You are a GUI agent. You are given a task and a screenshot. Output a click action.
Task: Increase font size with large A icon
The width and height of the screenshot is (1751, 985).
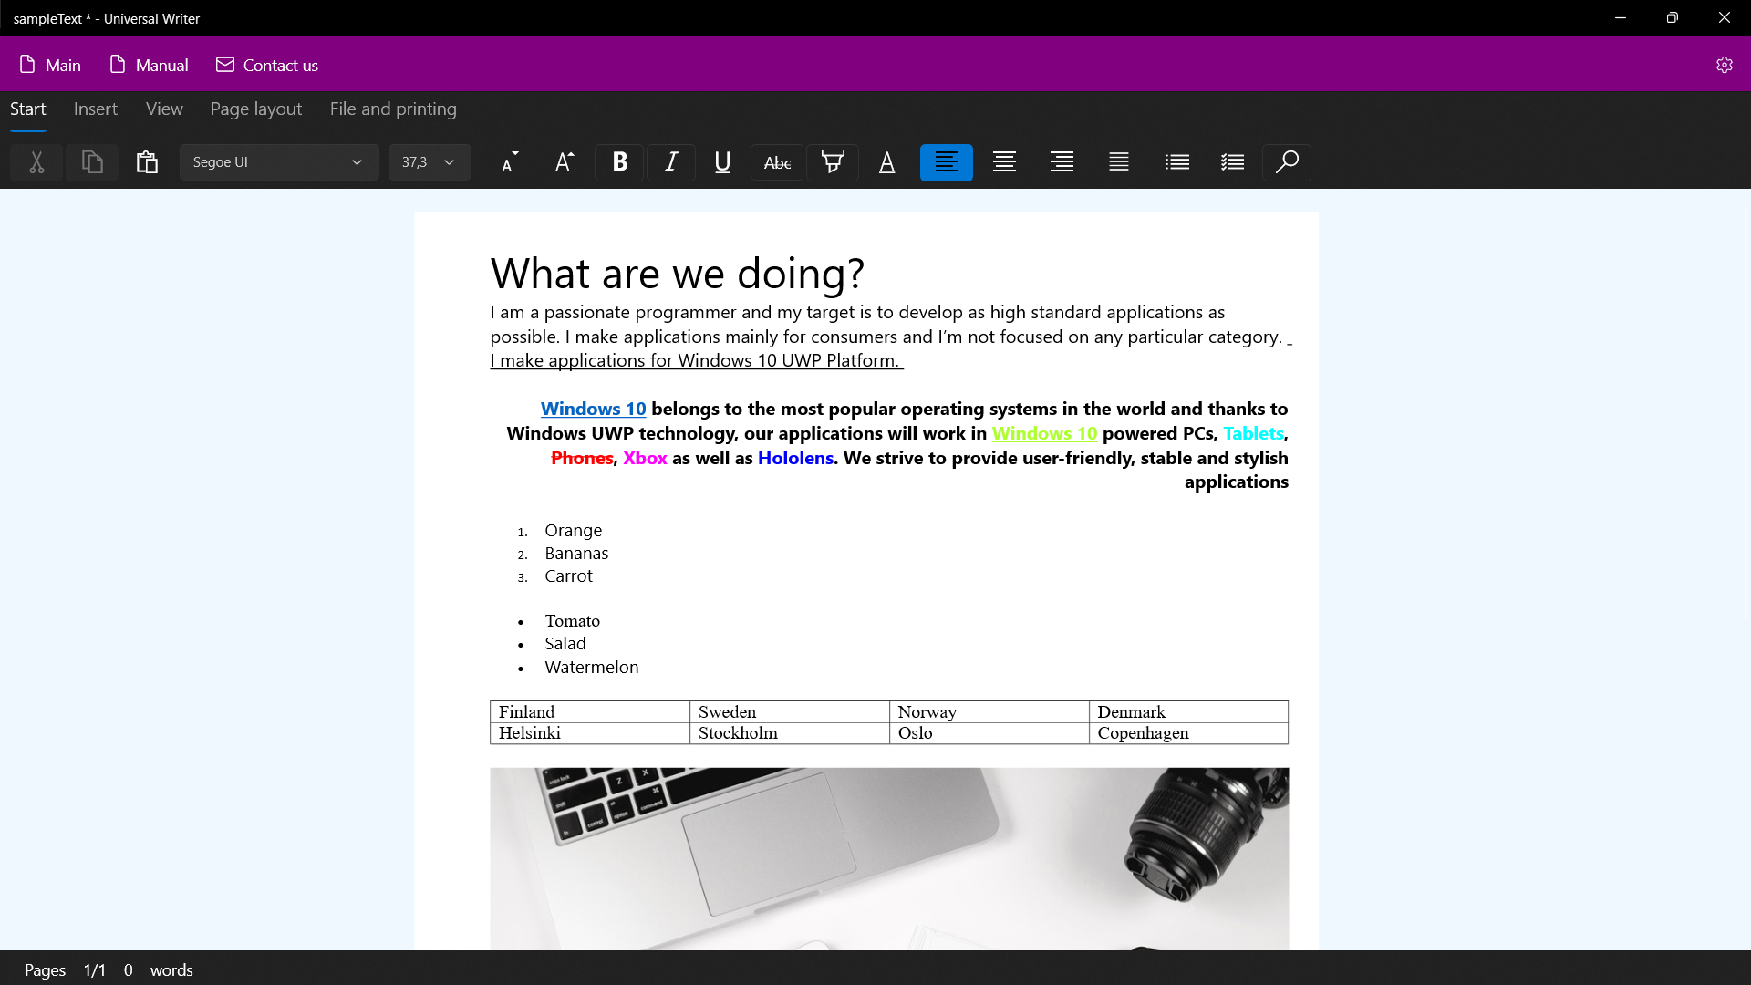(565, 162)
